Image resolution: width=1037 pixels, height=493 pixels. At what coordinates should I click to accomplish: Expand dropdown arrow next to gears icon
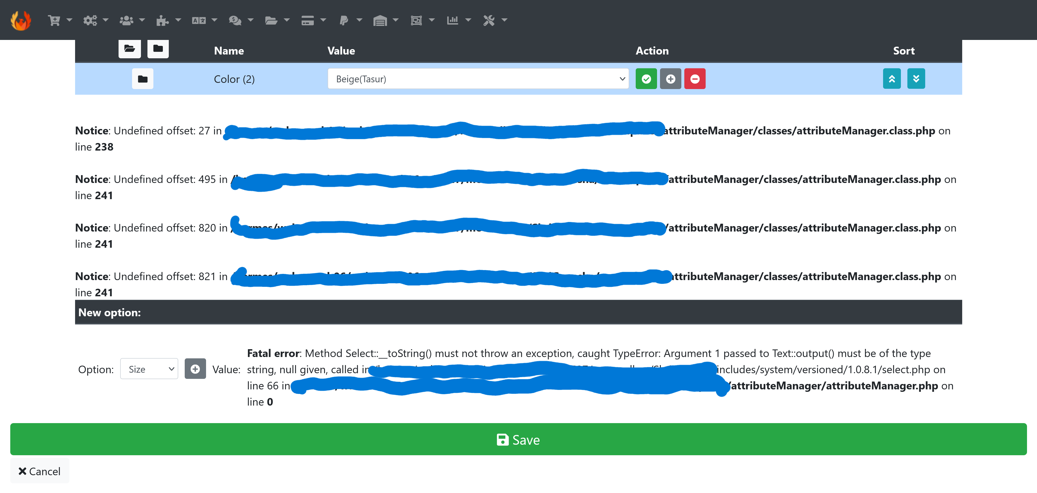coord(106,20)
